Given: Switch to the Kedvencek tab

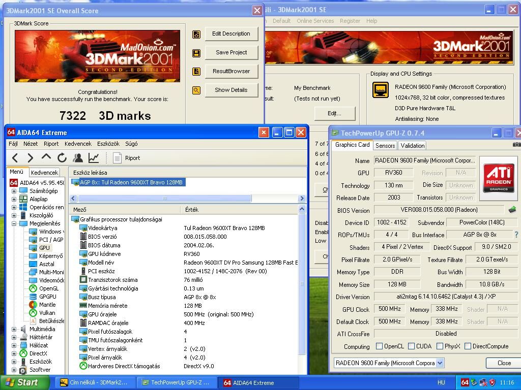Looking at the screenshot, I should pyautogui.click(x=44, y=173).
